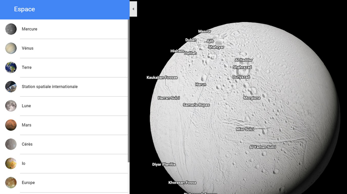Click the side panel vertical scrollbar
The image size is (347, 194).
[128, 91]
